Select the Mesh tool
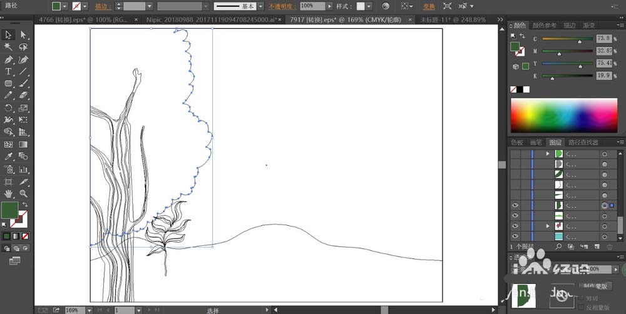The image size is (626, 314). click(8, 144)
